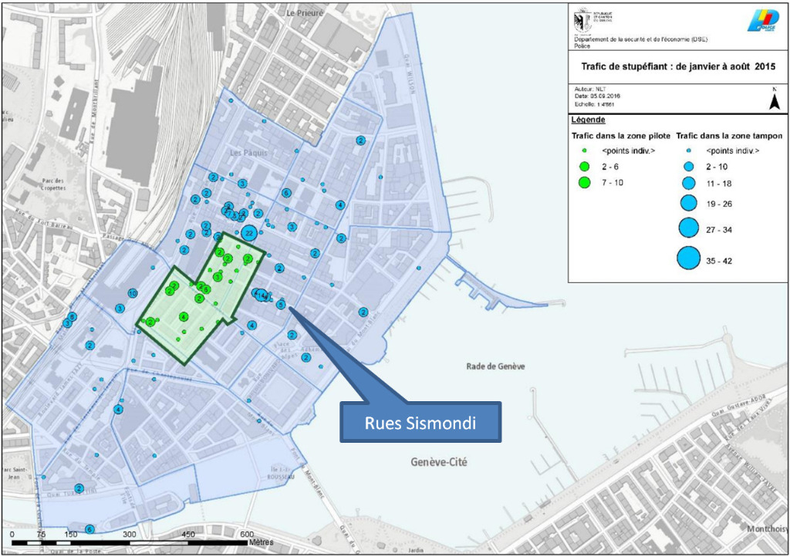Click the Les Pâquis district label
The height and width of the screenshot is (557, 790).
[248, 153]
